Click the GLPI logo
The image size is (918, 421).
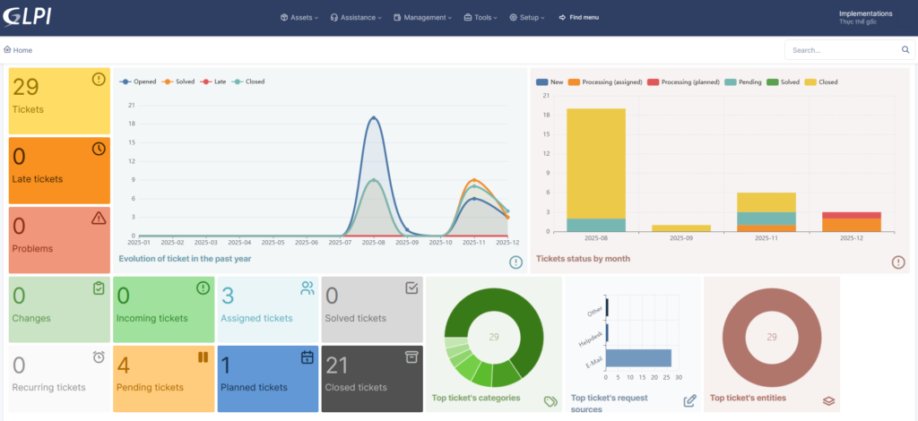pyautogui.click(x=28, y=17)
